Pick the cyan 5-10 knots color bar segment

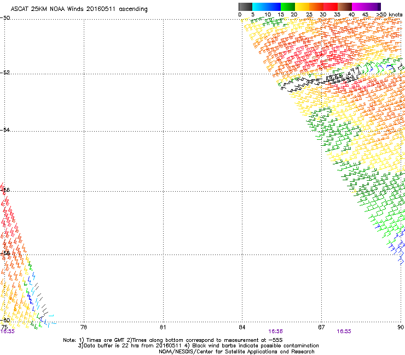click(259, 7)
